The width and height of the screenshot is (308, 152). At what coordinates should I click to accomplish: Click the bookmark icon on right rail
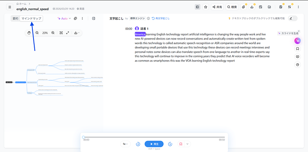298,49
